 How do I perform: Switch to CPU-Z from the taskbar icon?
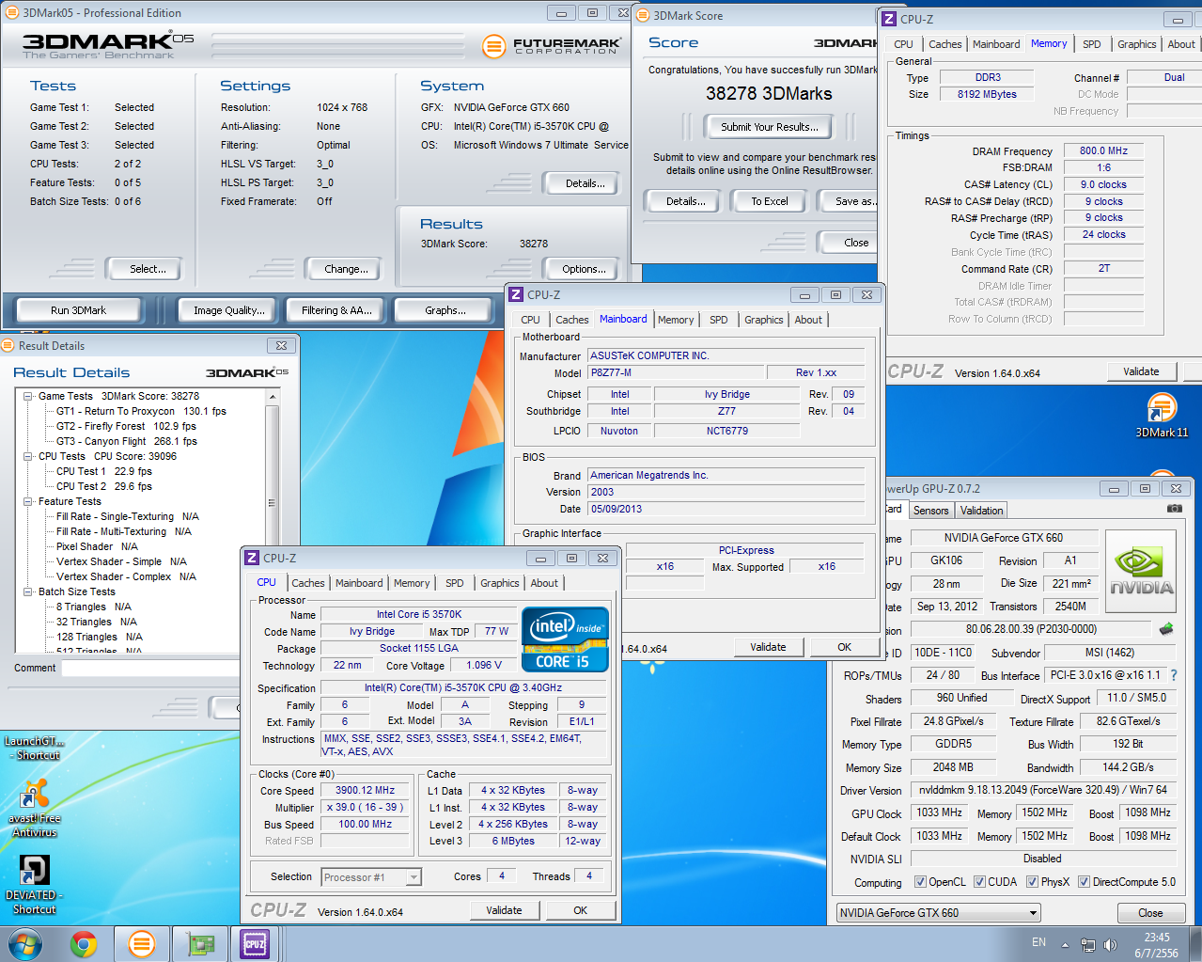[x=255, y=943]
